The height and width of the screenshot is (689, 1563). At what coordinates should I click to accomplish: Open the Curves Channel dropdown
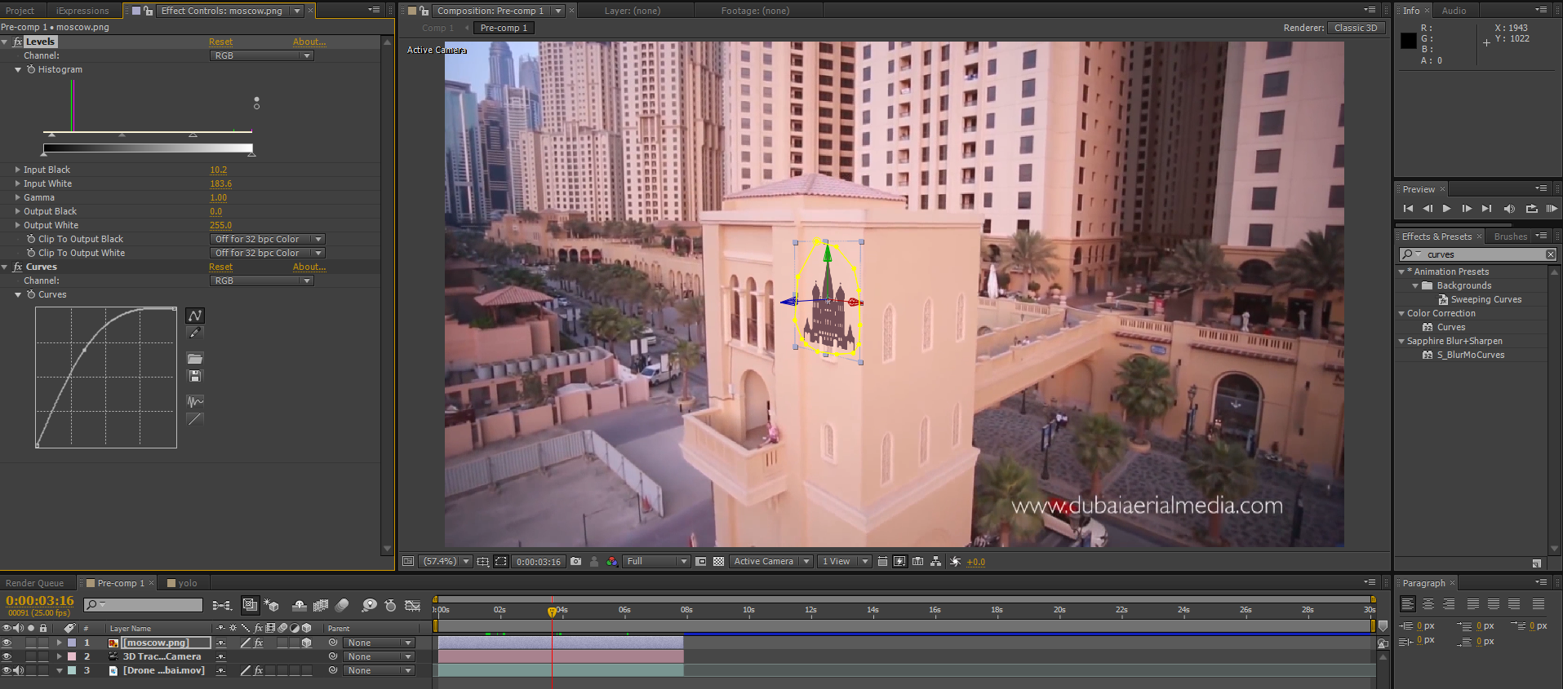(262, 280)
